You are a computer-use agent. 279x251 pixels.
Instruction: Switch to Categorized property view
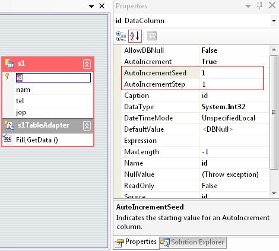pos(121,36)
